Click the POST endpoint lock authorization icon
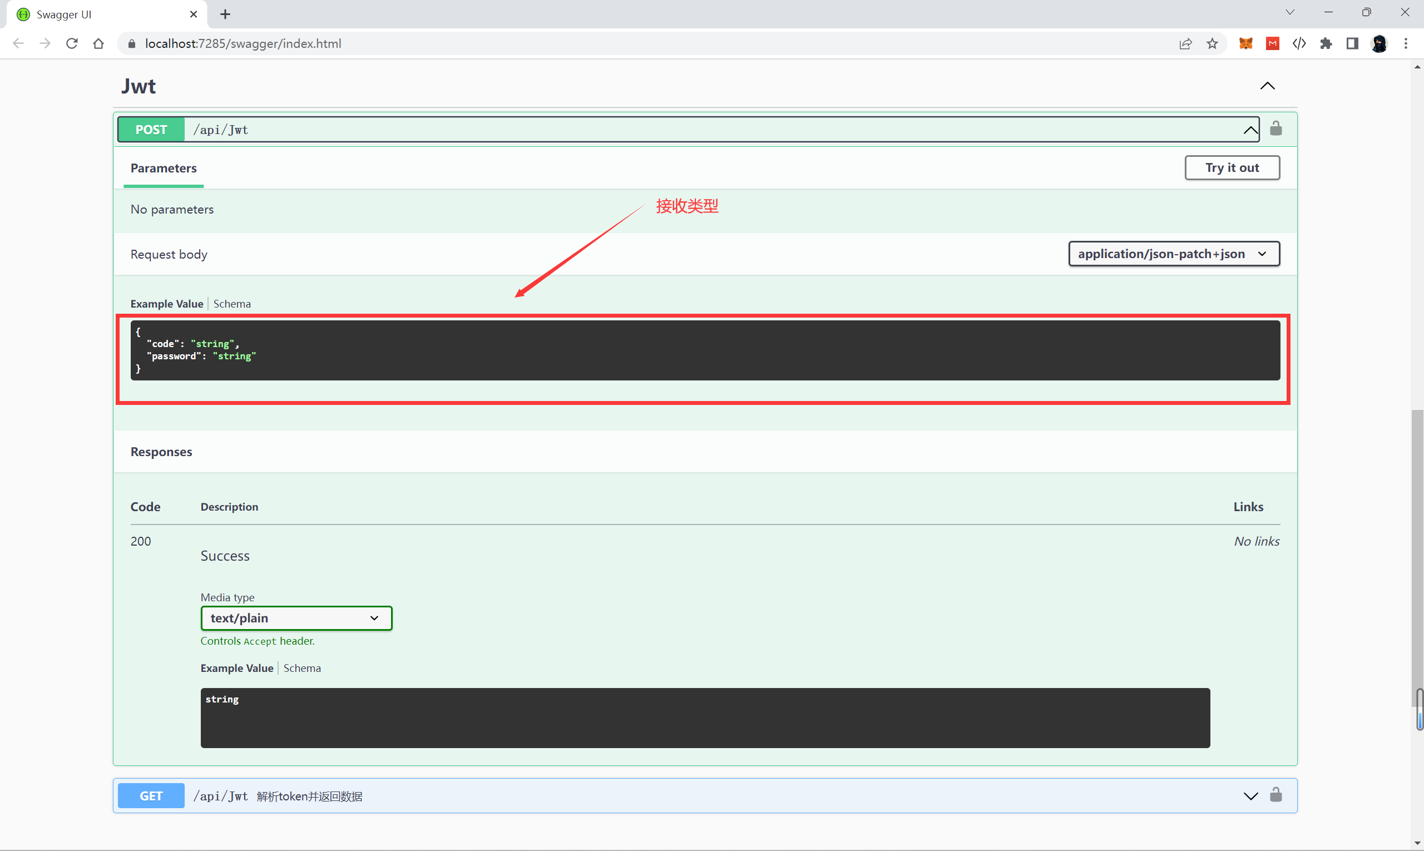Image resolution: width=1424 pixels, height=851 pixels. pyautogui.click(x=1275, y=128)
